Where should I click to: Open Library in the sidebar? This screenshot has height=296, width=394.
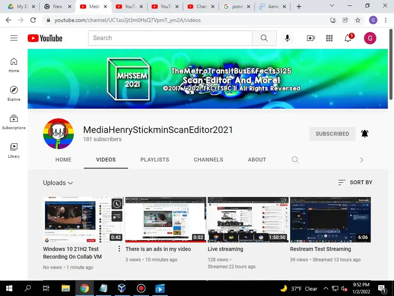click(14, 151)
